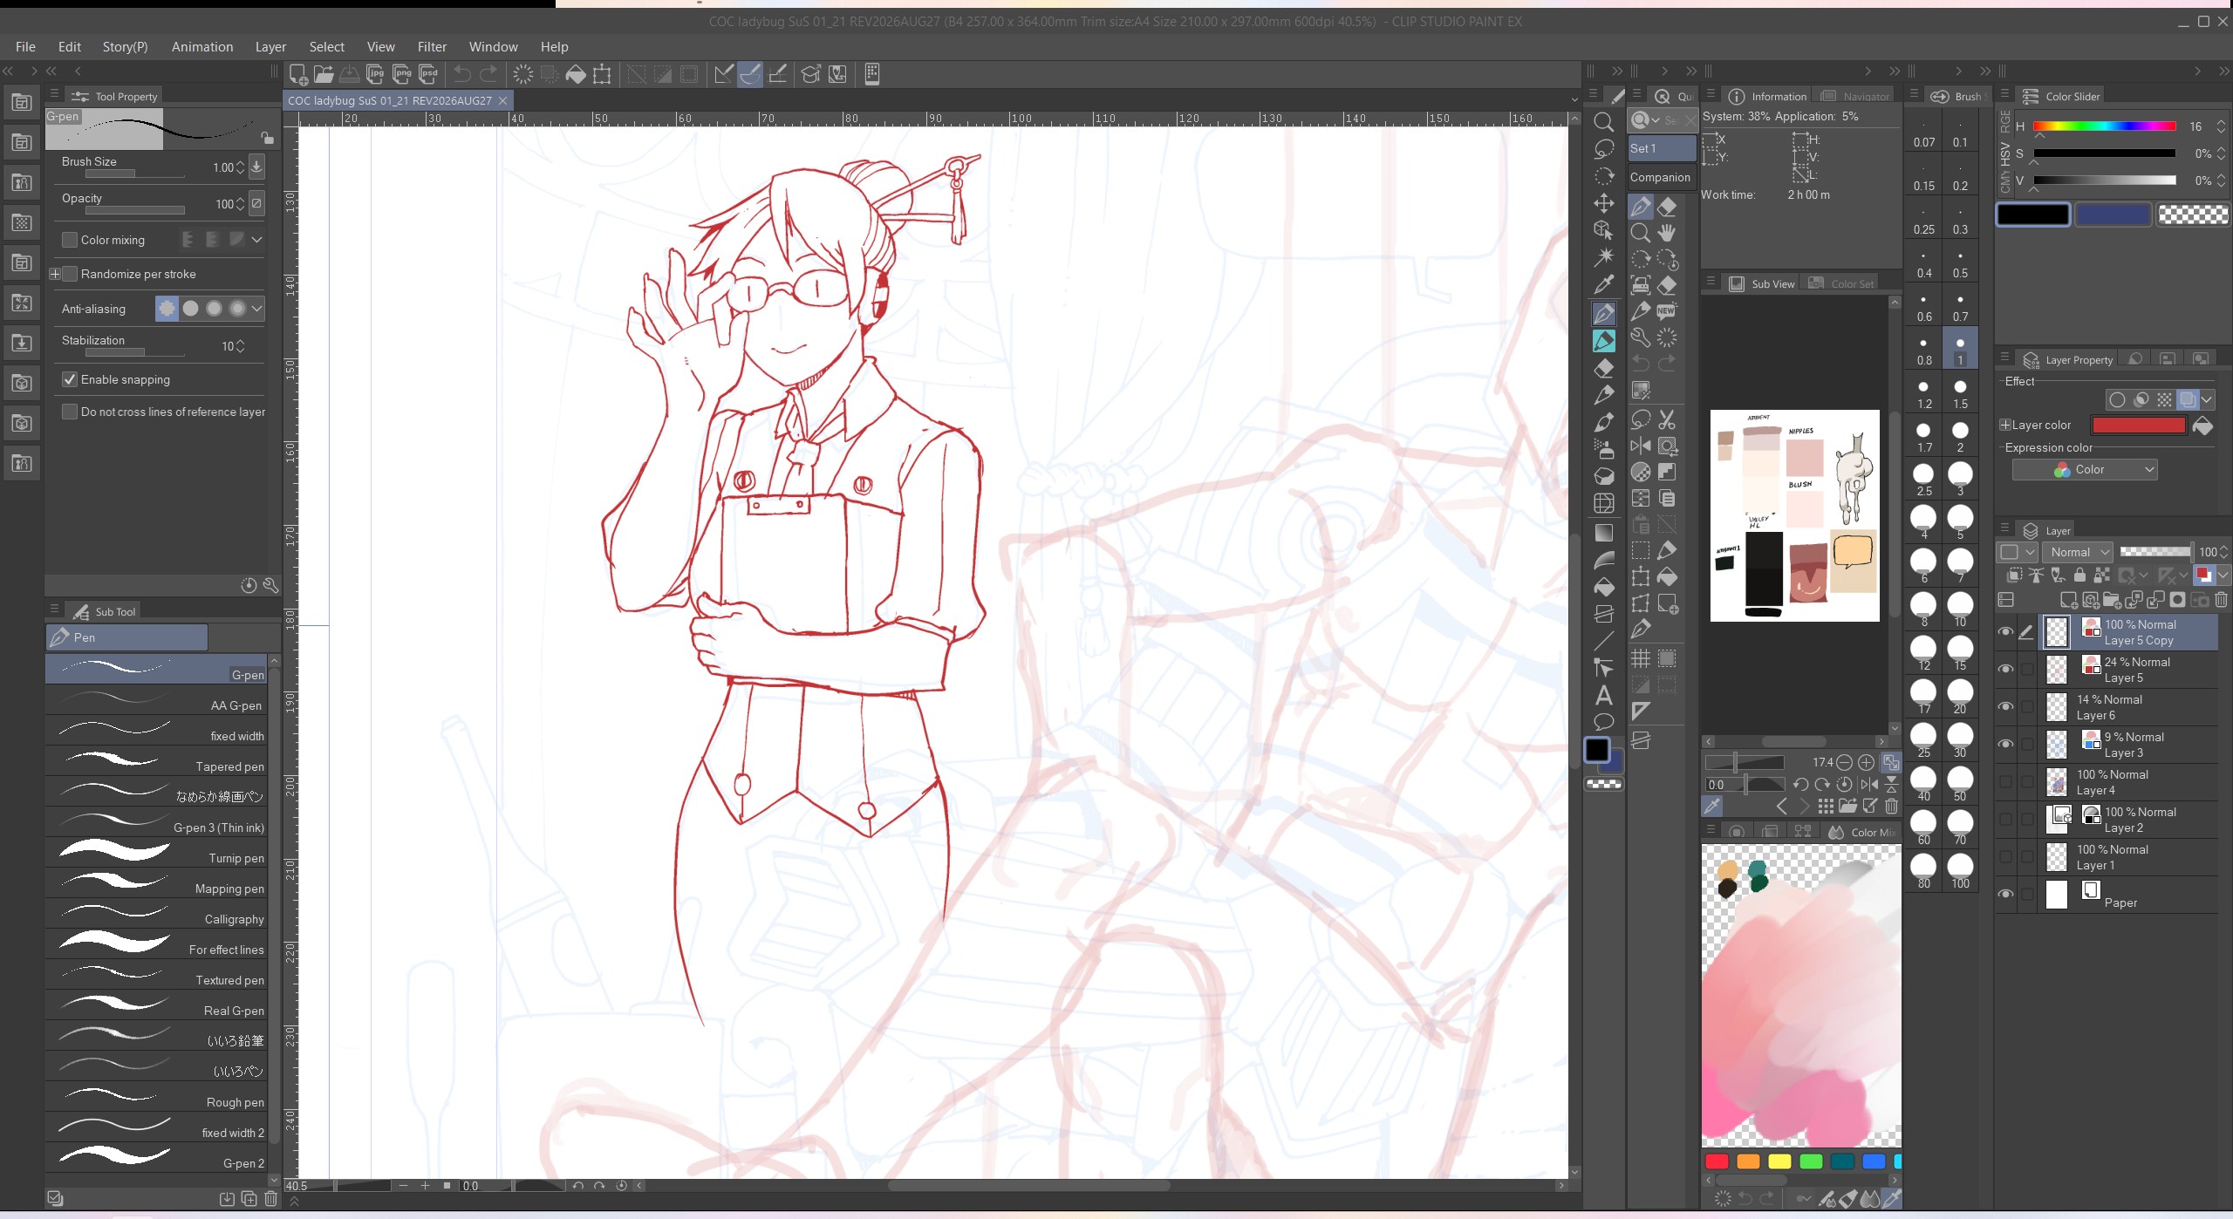Switch to the Color Set tab
This screenshot has width=2233, height=1219.
(1842, 283)
